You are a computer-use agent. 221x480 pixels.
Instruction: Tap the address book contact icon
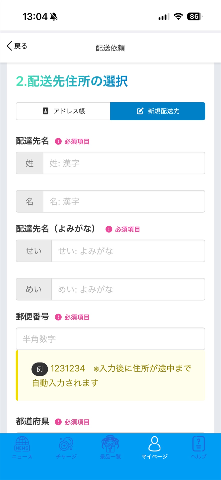click(46, 111)
